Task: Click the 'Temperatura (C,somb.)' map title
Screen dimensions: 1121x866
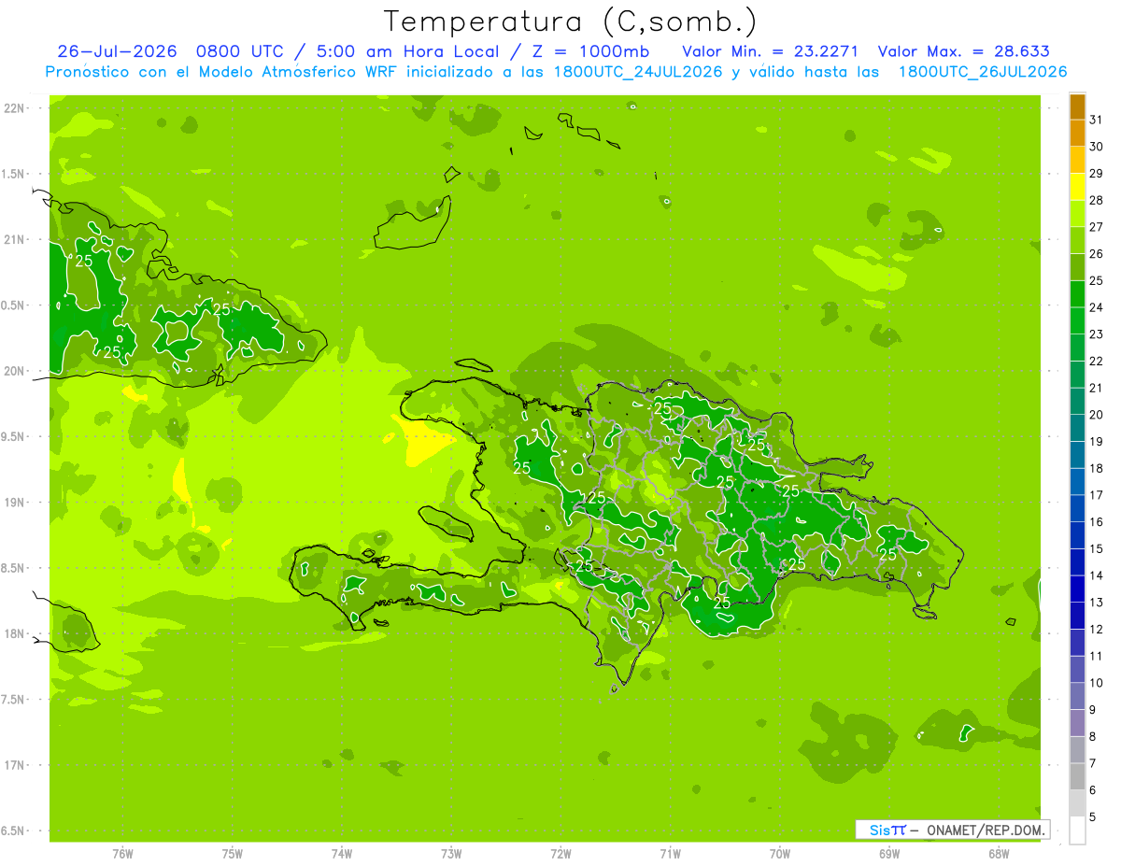Action: coord(570,21)
